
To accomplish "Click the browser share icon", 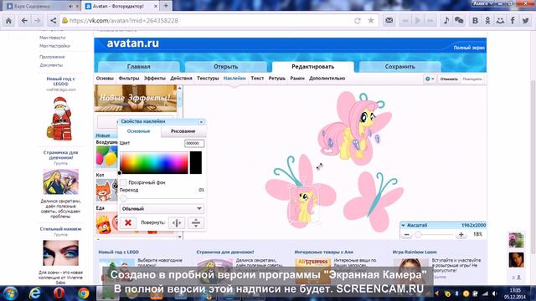I will tap(53, 21).
